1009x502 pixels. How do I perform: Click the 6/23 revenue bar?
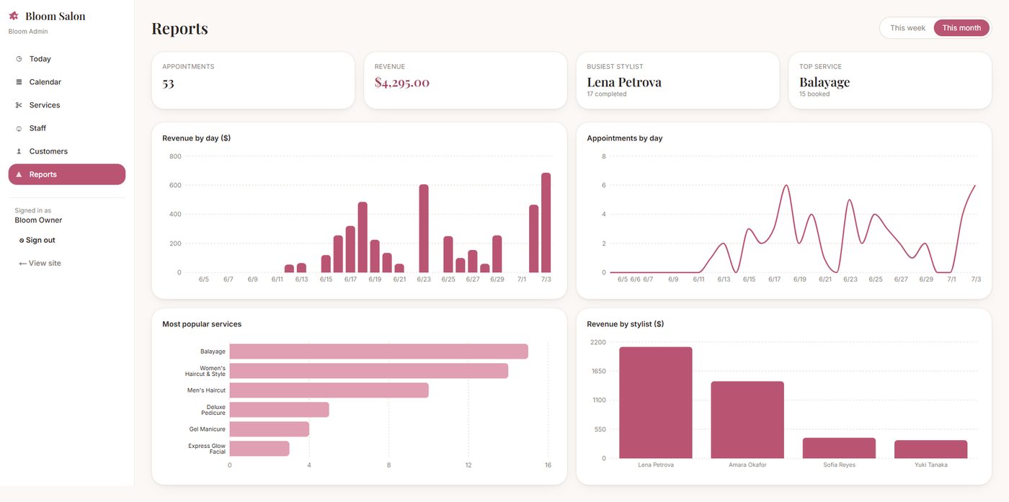[x=424, y=228]
